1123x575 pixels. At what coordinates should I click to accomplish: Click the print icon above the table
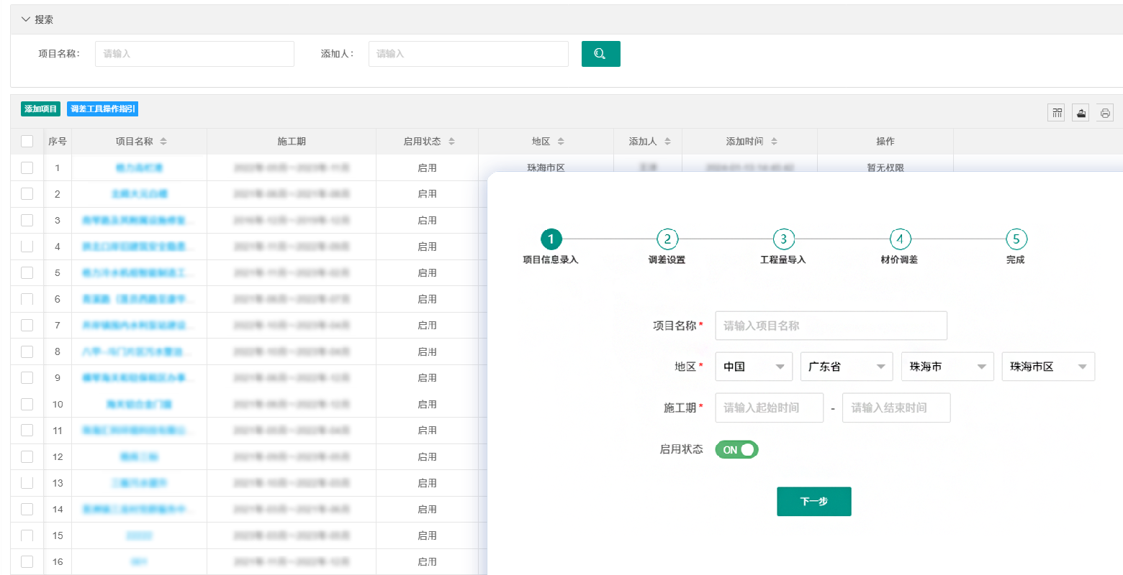[1105, 112]
